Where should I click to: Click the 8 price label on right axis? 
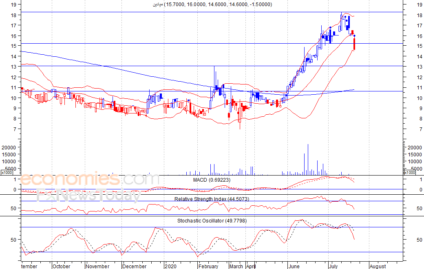click(x=421, y=118)
